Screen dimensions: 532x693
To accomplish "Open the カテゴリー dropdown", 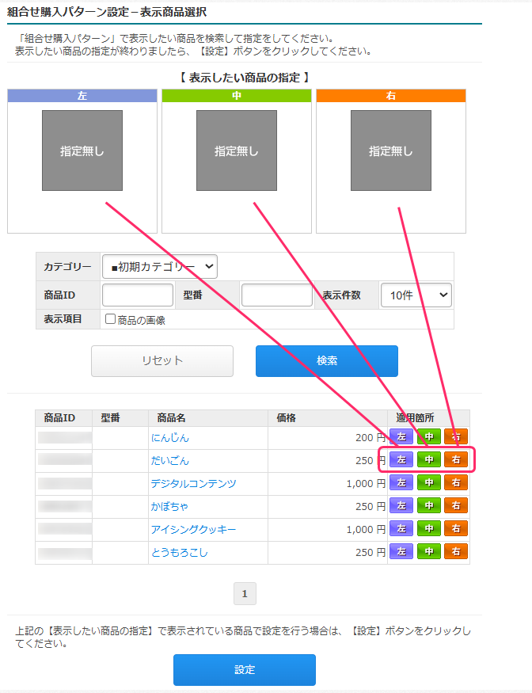I will 159,266.
